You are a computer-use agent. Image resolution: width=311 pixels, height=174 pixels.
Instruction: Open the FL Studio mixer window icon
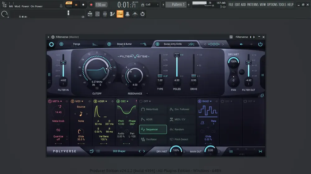(105, 14)
